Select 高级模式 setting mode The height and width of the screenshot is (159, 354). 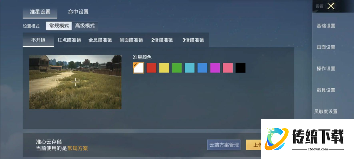coord(85,26)
